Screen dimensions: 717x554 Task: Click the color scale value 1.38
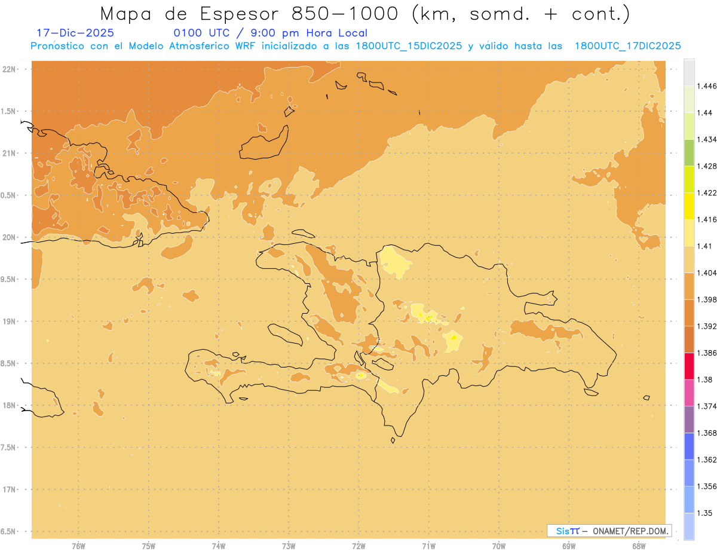pyautogui.click(x=706, y=379)
